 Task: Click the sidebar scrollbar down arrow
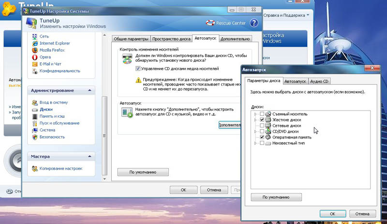click(104, 179)
